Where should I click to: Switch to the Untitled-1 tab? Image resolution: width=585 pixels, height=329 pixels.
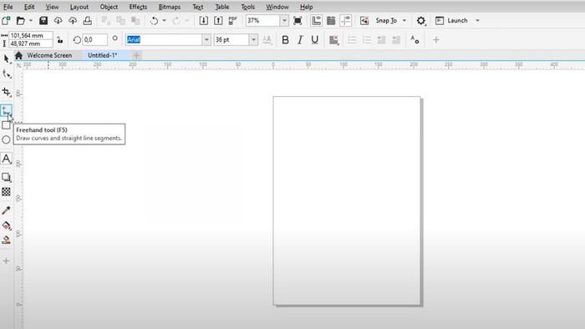103,55
